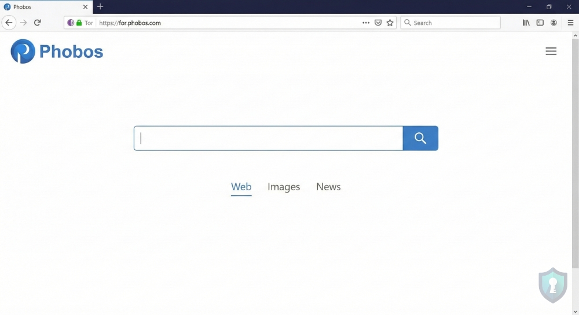Toggle the sidebar view icon
Screen dimensions: 579x315
click(540, 23)
